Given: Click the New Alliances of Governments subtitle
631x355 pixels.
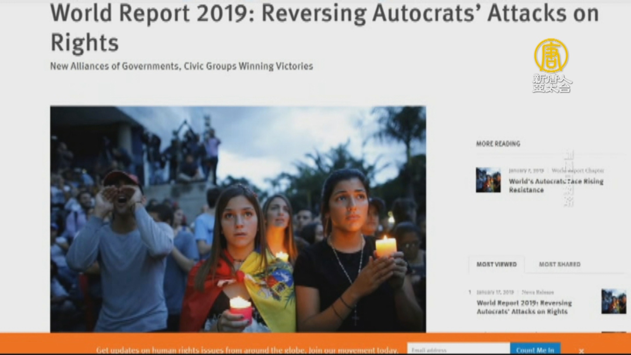Looking at the screenshot, I should [181, 66].
